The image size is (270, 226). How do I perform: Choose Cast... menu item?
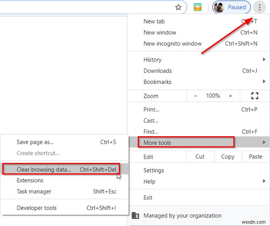199,121
